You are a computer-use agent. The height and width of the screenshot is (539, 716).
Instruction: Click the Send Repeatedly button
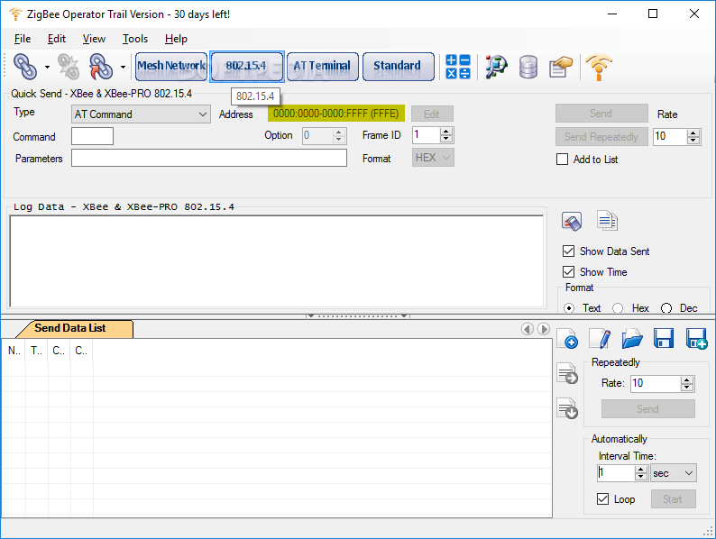tap(601, 136)
